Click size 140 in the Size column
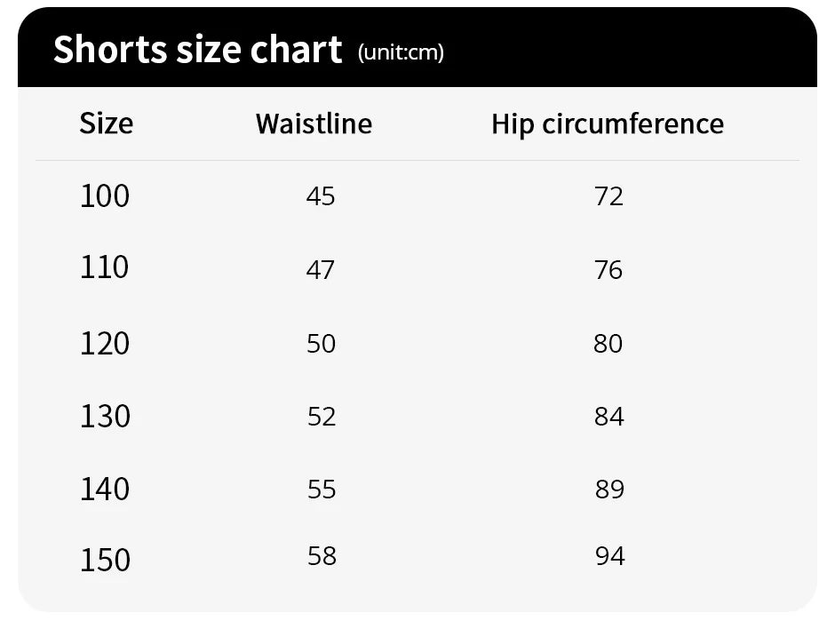The height and width of the screenshot is (621, 835). [x=105, y=489]
